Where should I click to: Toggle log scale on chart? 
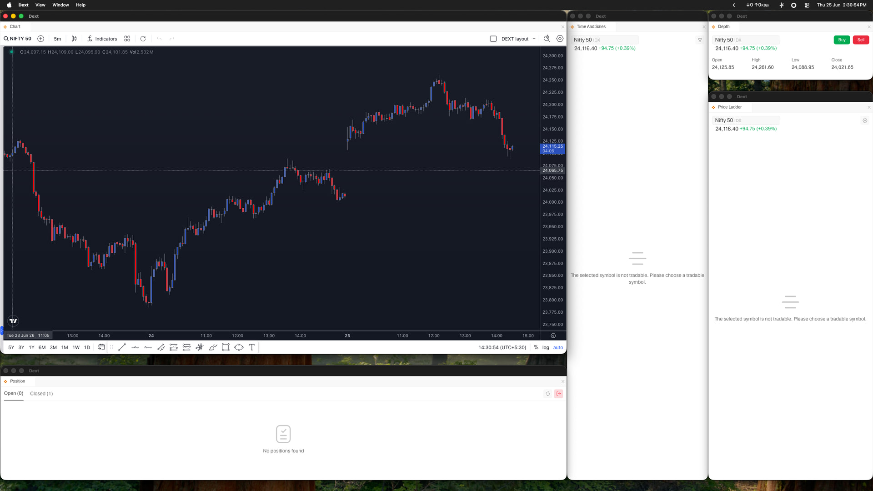546,348
